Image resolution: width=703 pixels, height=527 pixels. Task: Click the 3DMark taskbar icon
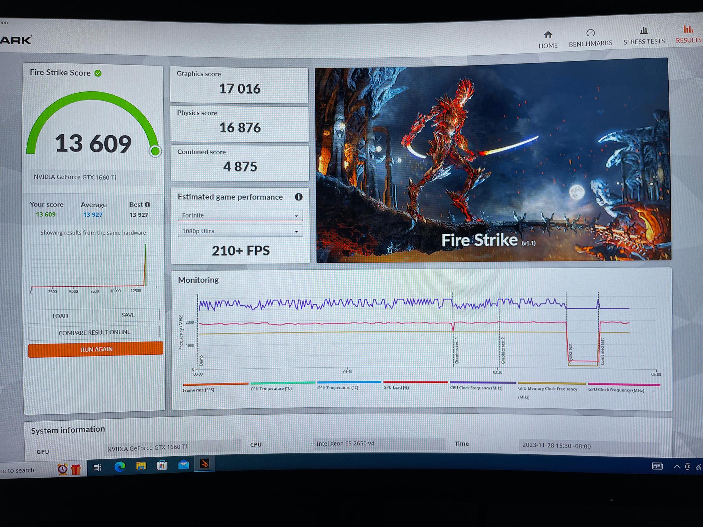click(x=205, y=464)
